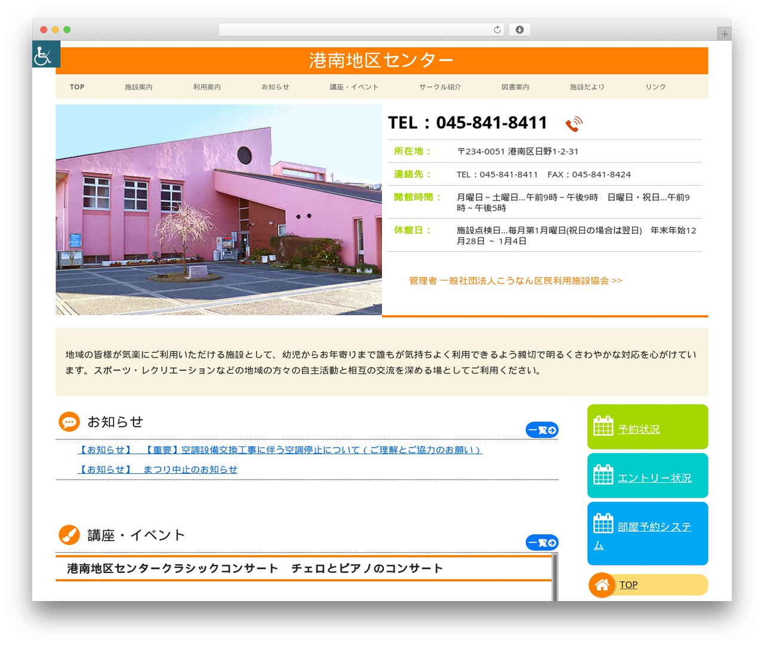Click 一覧 button in お知らせ section
The height and width of the screenshot is (647, 764).
[542, 430]
